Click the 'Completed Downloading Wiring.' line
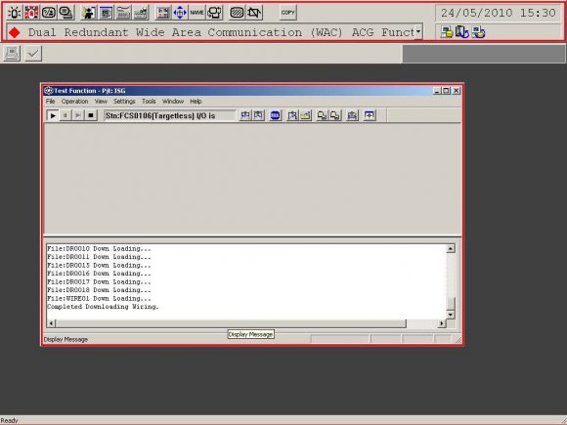The width and height of the screenshot is (567, 425). coord(103,307)
